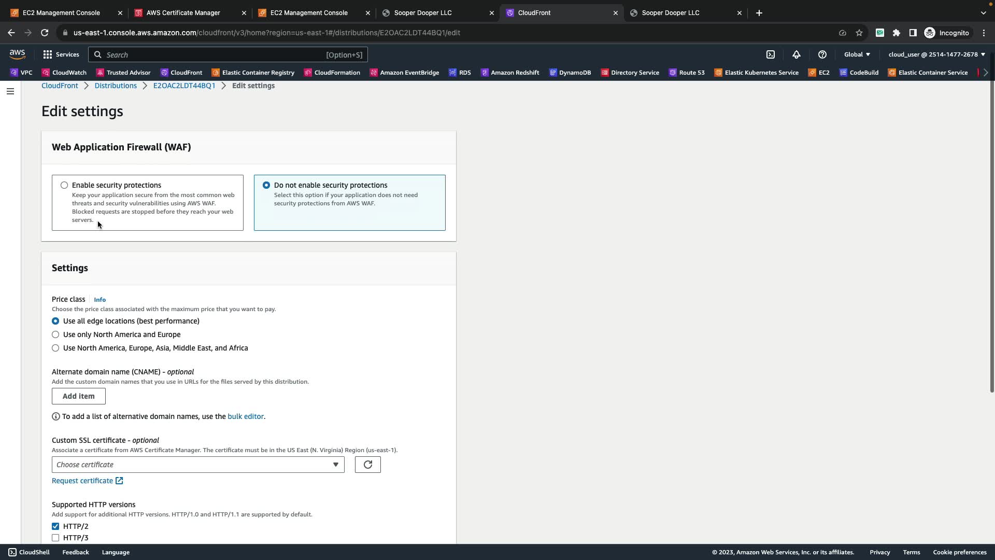This screenshot has height=560, width=995.
Task: Enable the HTTP/3 checkbox
Action: pos(55,538)
